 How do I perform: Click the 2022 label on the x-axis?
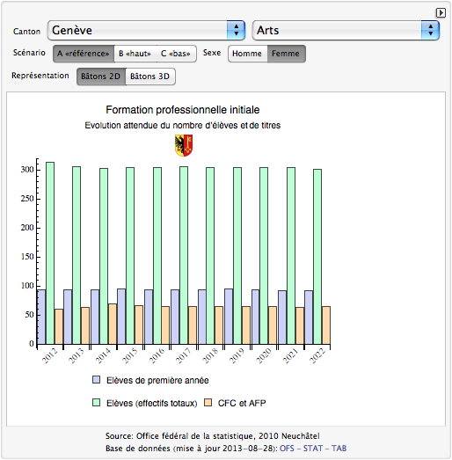click(317, 355)
